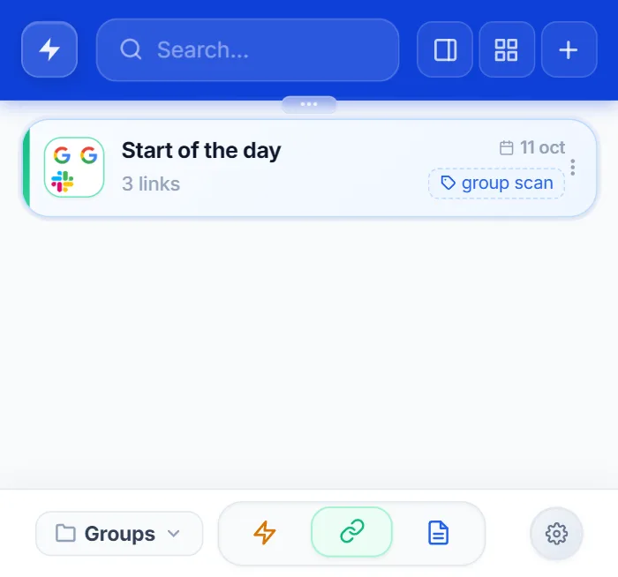
Task: Open the side panel layout view
Action: tap(445, 49)
